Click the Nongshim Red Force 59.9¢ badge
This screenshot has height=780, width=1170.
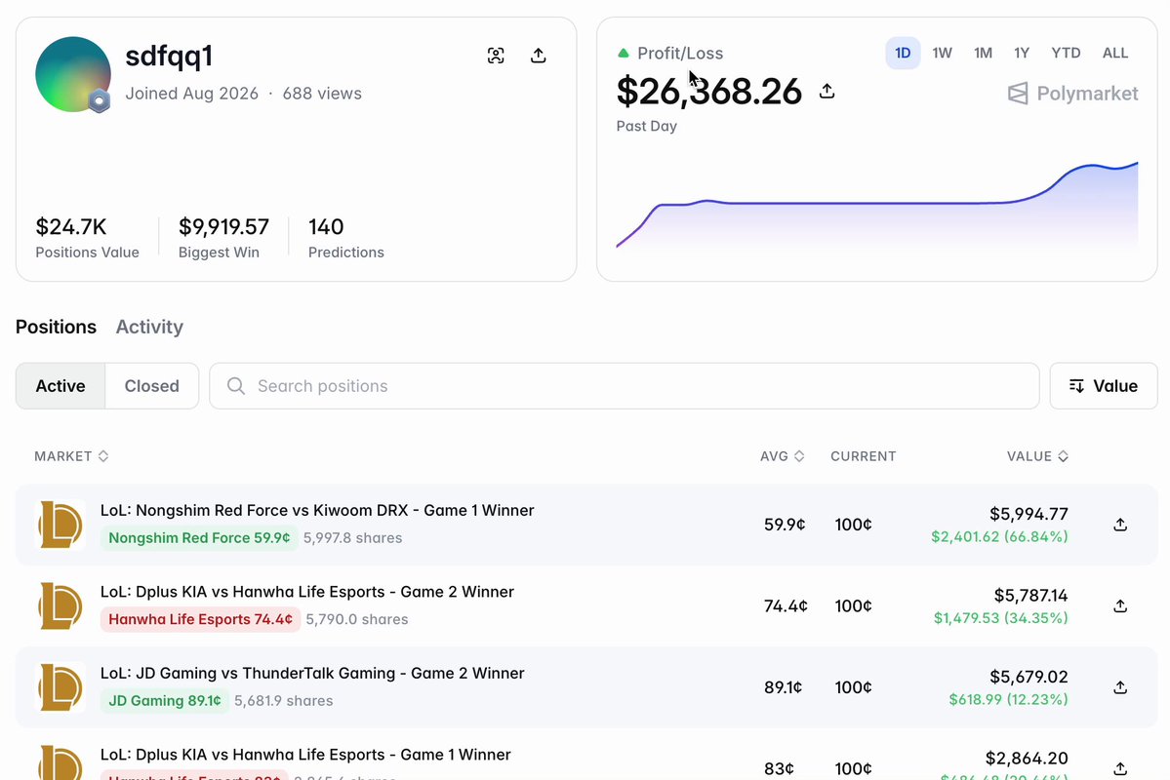coord(199,537)
